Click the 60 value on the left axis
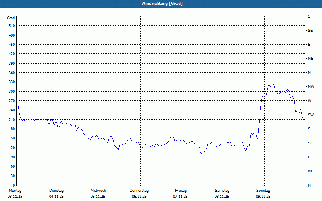 coord(13,166)
